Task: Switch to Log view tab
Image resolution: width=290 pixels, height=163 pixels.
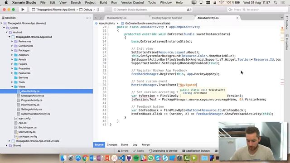Action: coord(135,145)
